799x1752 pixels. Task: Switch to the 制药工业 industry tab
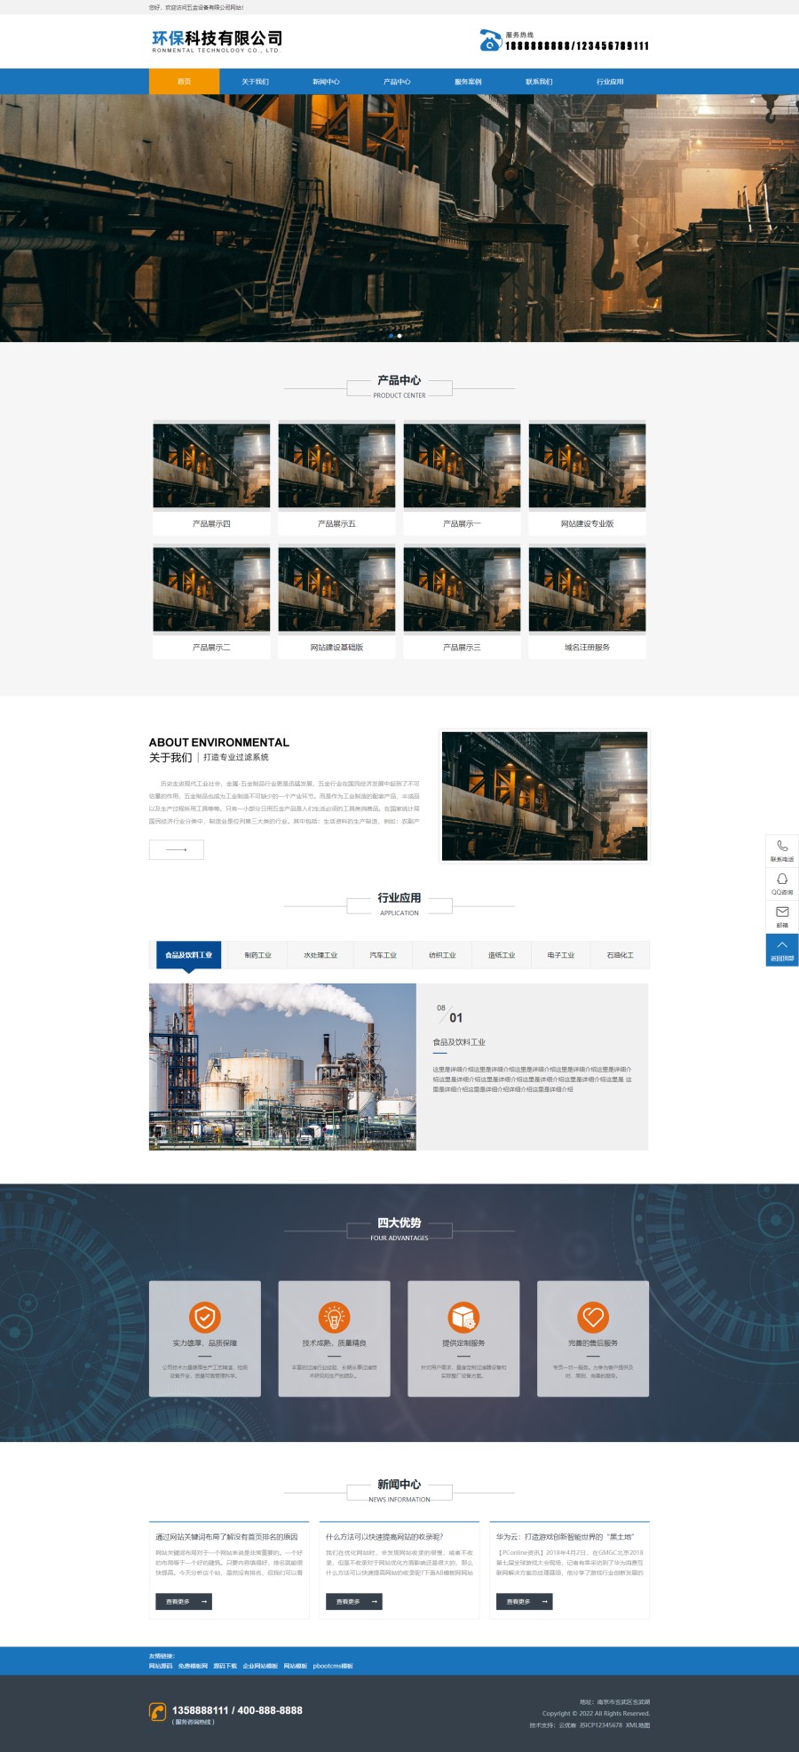point(258,955)
